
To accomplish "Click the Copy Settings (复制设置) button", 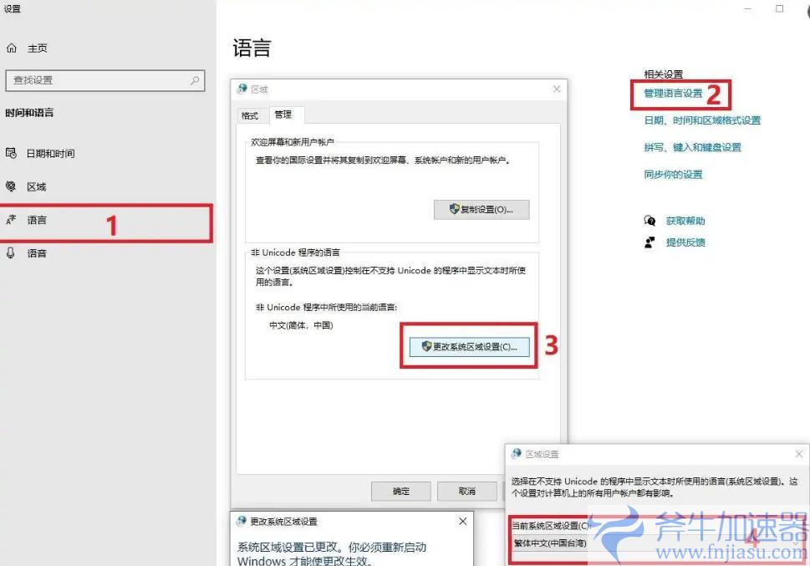I will [x=481, y=209].
